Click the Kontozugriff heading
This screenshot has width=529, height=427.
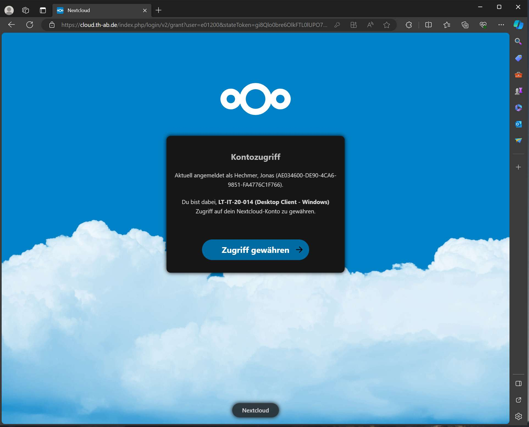pos(255,157)
